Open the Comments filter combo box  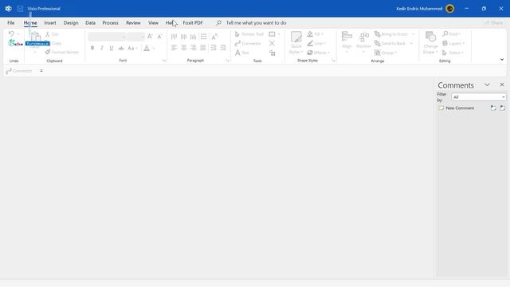(478, 97)
